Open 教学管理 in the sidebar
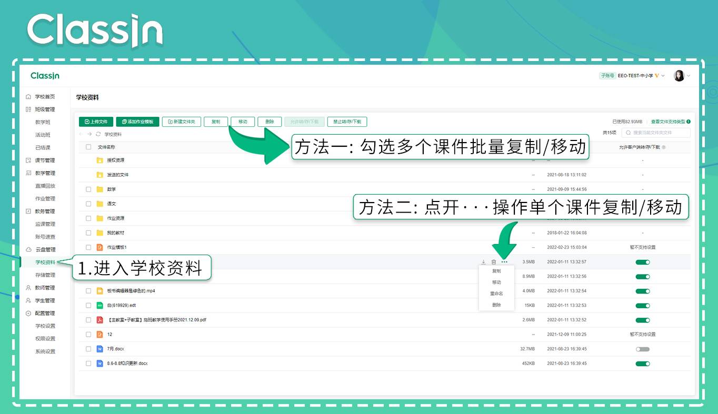This screenshot has height=414, width=718. pyautogui.click(x=45, y=173)
